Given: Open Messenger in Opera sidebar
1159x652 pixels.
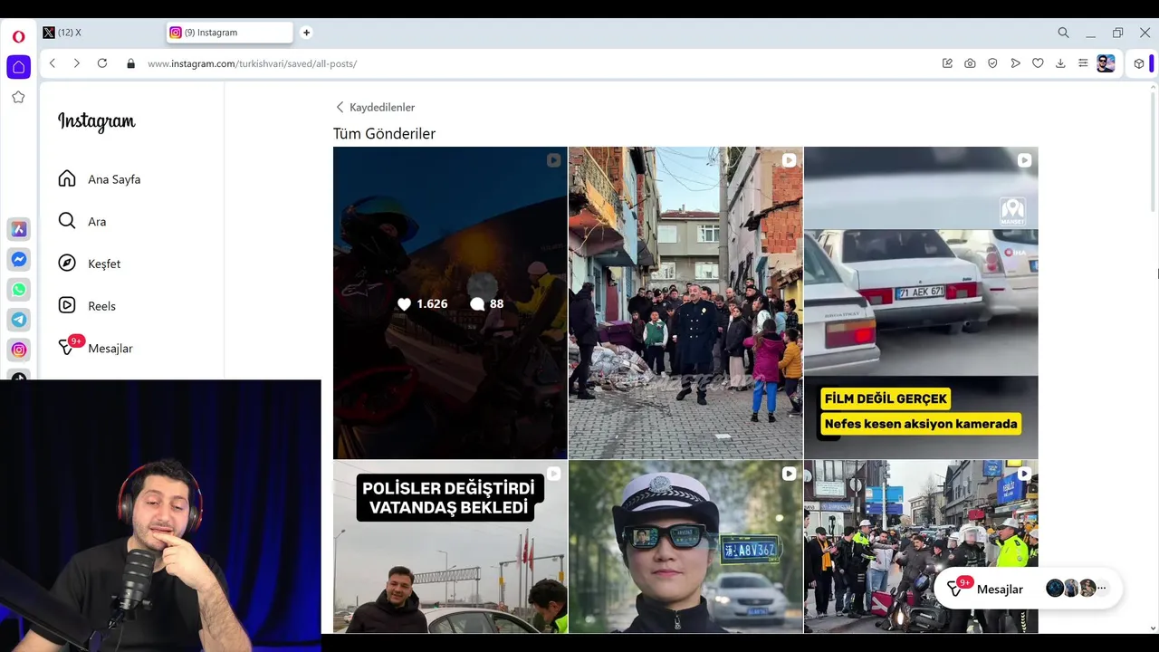Looking at the screenshot, I should 18,259.
